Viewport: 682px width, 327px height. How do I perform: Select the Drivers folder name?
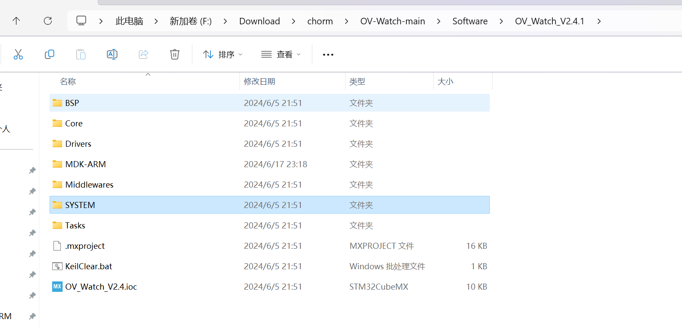[78, 144]
